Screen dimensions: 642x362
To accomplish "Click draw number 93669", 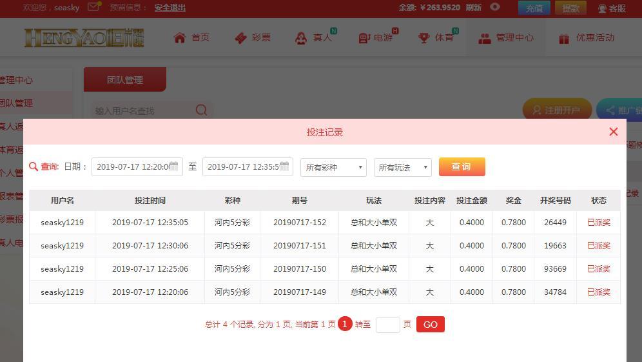I will (x=555, y=269).
